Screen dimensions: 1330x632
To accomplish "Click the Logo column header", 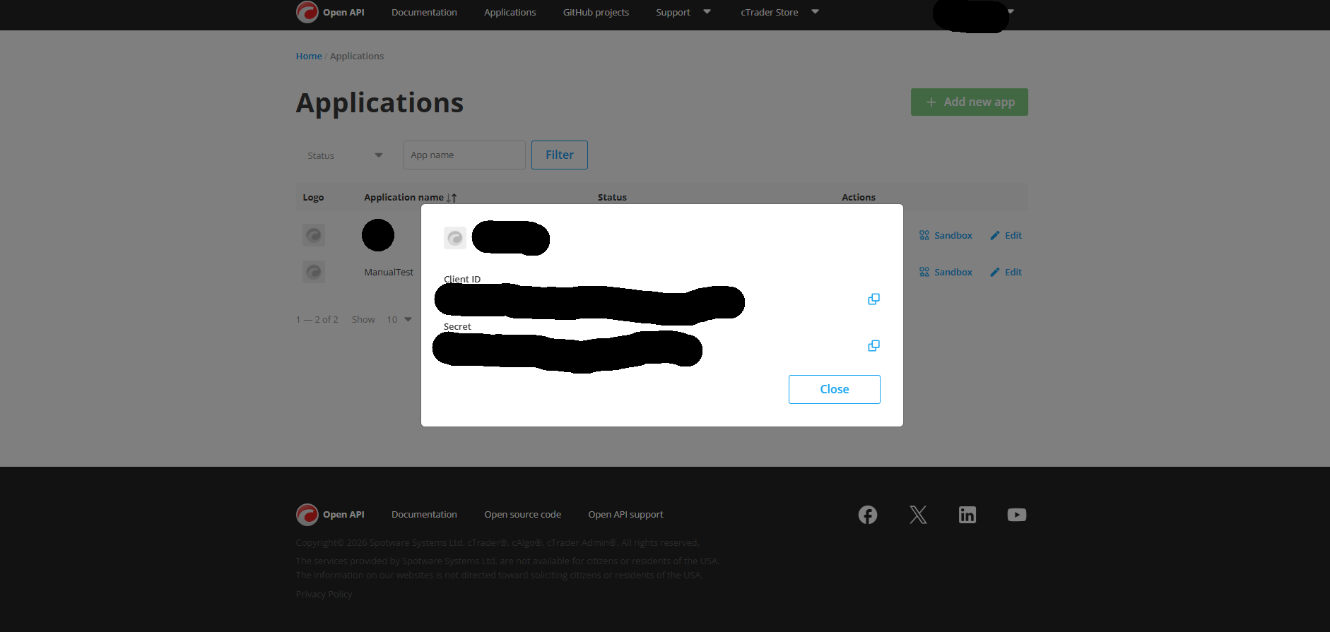I will pos(313,198).
